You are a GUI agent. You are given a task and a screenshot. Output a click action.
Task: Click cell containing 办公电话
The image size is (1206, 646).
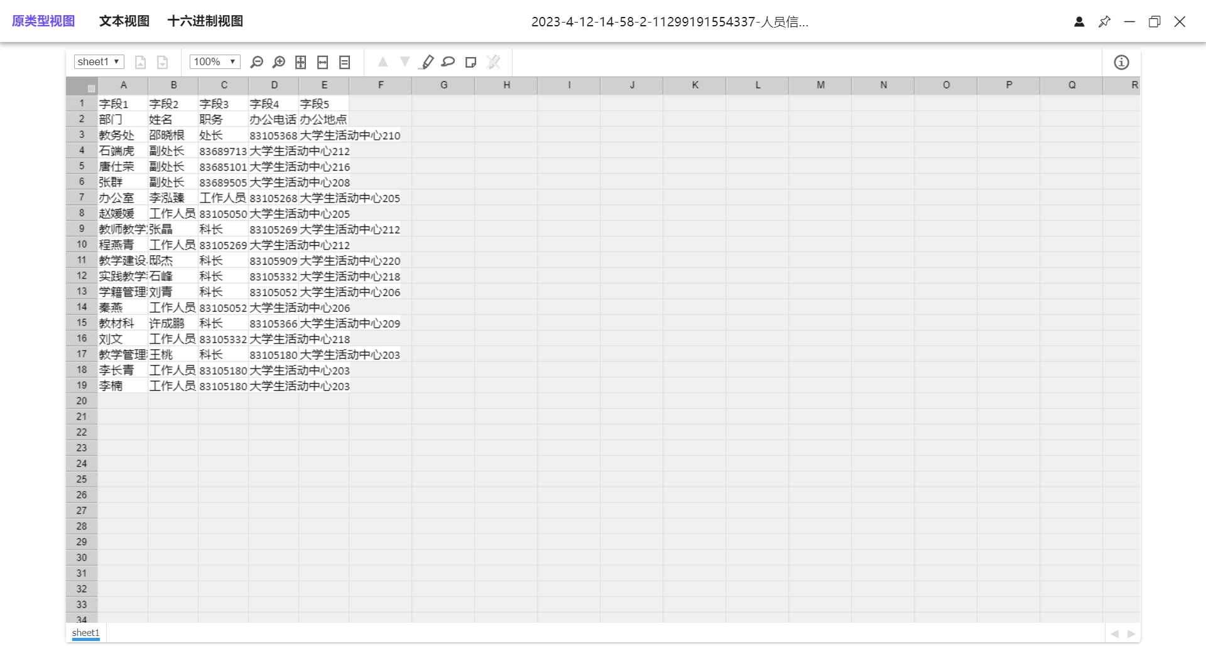274,119
